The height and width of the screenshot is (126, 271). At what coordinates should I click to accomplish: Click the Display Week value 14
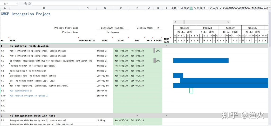click(158, 28)
